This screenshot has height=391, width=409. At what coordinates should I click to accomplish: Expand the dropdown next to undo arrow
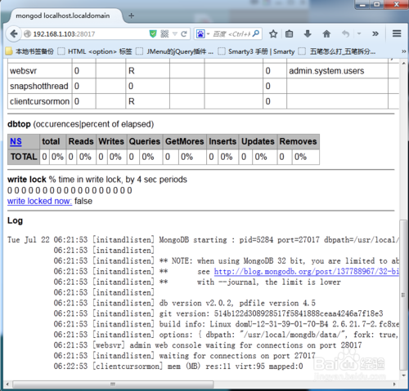pyautogui.click(x=359, y=34)
